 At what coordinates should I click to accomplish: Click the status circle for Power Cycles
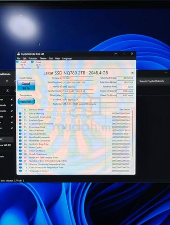pyautogui.click(x=20, y=147)
